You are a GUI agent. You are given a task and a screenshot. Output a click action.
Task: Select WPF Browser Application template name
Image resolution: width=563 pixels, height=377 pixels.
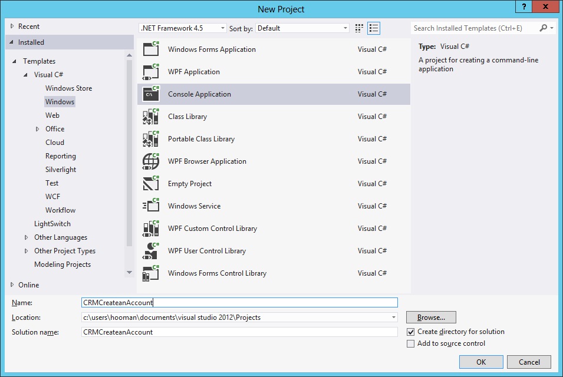[x=207, y=161]
